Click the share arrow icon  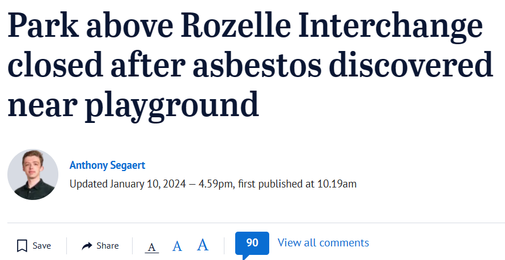[87, 246]
